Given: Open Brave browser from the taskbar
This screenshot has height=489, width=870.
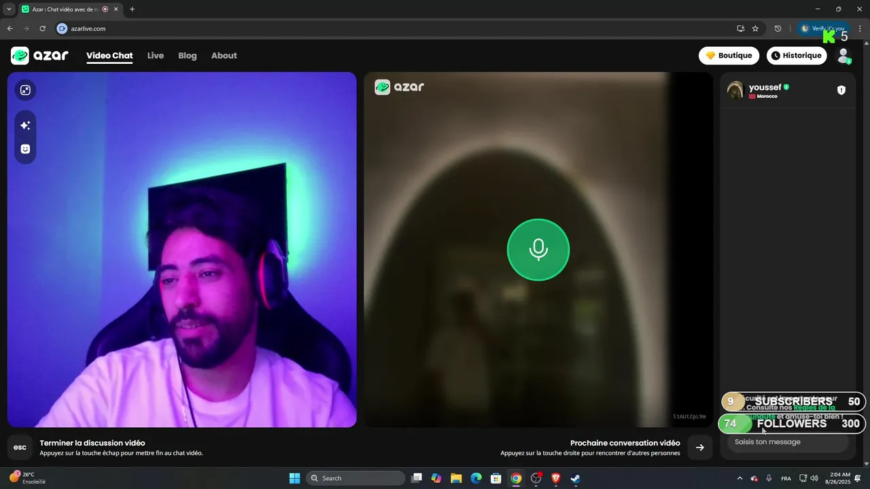Looking at the screenshot, I should (555, 478).
